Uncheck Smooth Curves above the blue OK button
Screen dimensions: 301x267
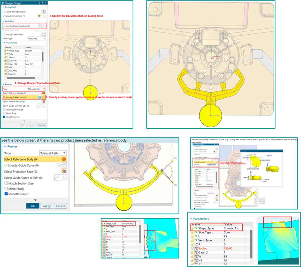6,194
